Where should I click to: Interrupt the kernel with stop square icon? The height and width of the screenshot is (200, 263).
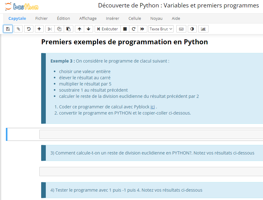[x=125, y=29]
